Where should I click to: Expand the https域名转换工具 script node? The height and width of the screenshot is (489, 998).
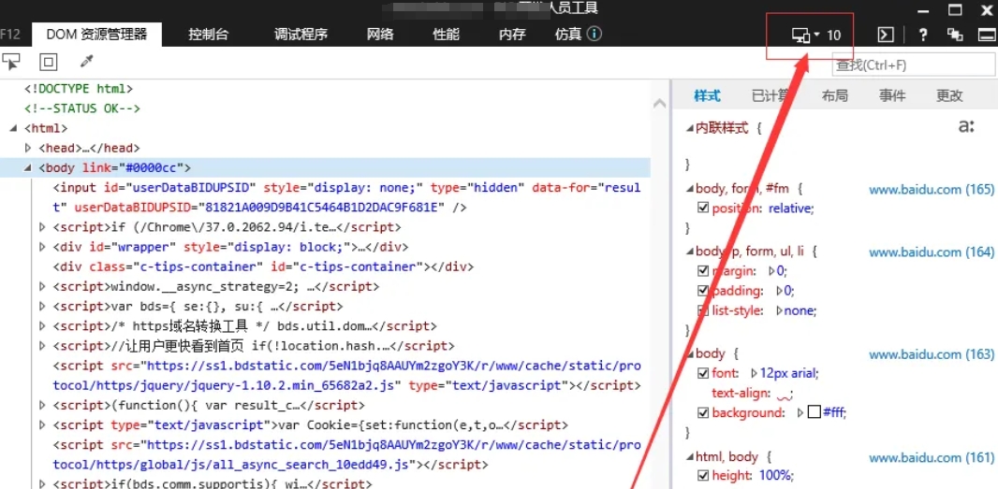43,326
